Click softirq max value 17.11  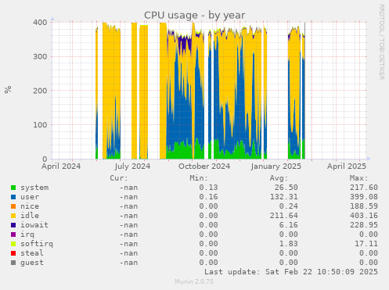366,244
